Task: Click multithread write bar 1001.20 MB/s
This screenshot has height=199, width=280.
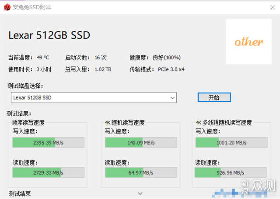Action: tap(231, 143)
